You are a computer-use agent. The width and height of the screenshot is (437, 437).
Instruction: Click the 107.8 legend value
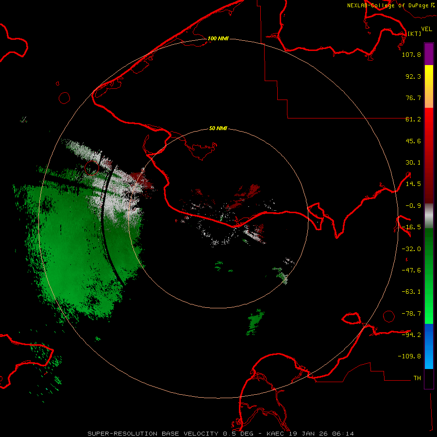[411, 54]
